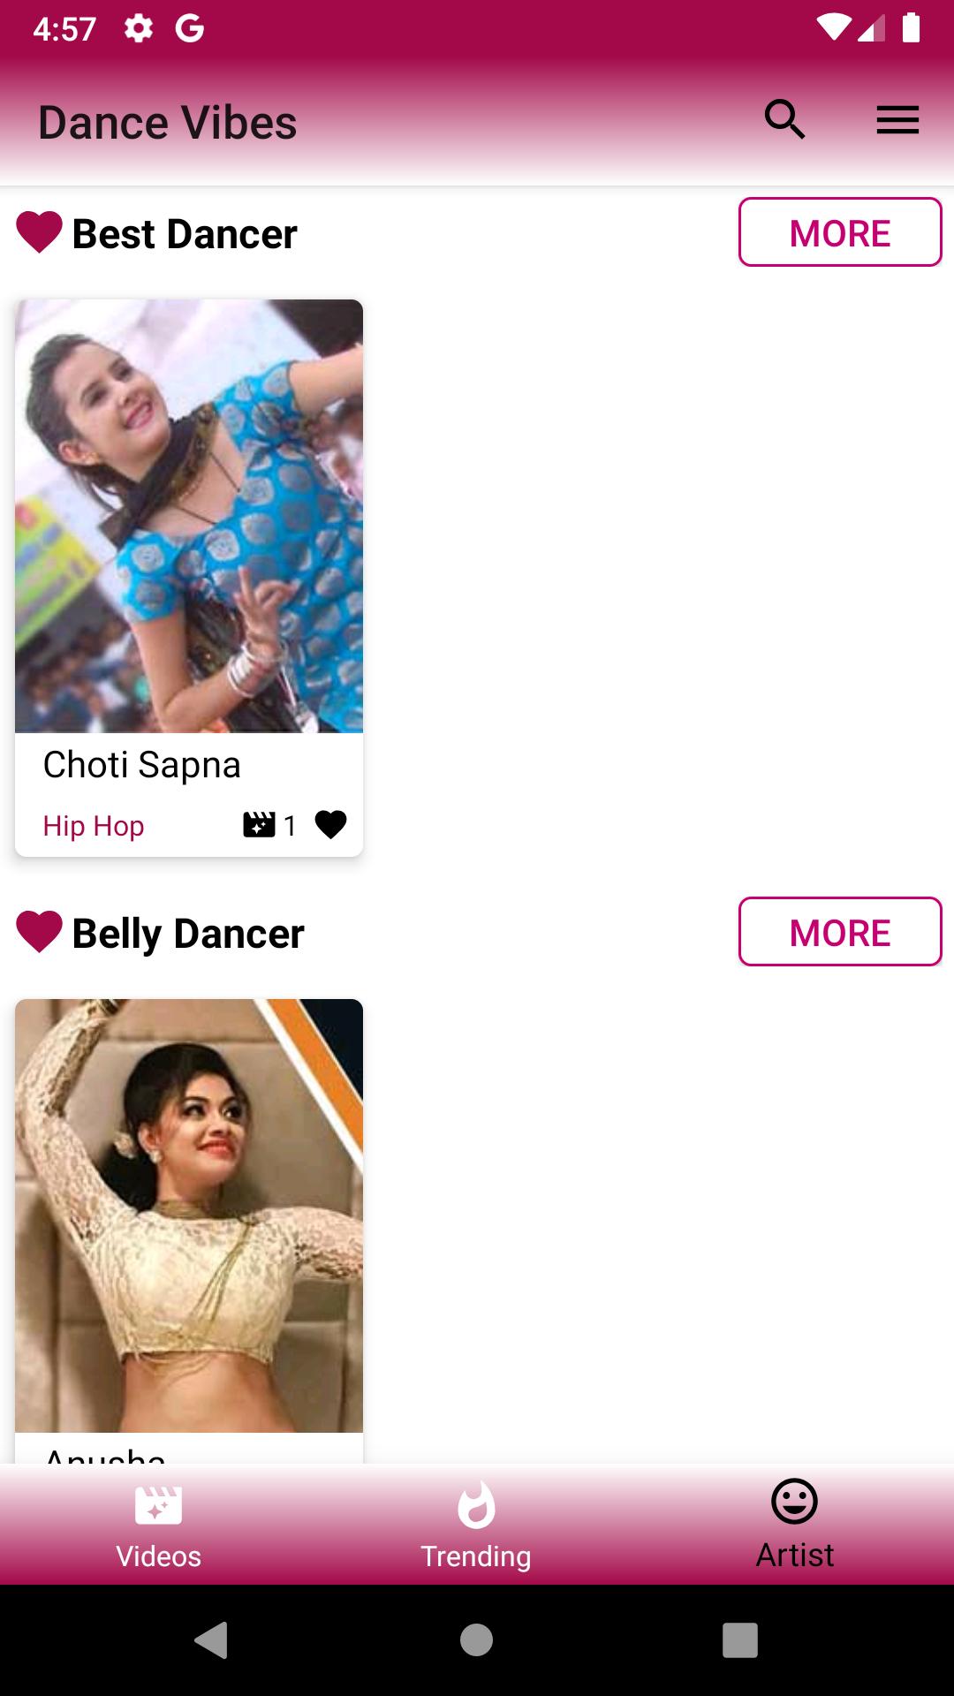Viewport: 954px width, 1696px height.
Task: Open recent apps square button
Action: pos(740,1640)
